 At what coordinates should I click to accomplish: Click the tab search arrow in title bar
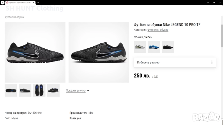pos(3,2)
